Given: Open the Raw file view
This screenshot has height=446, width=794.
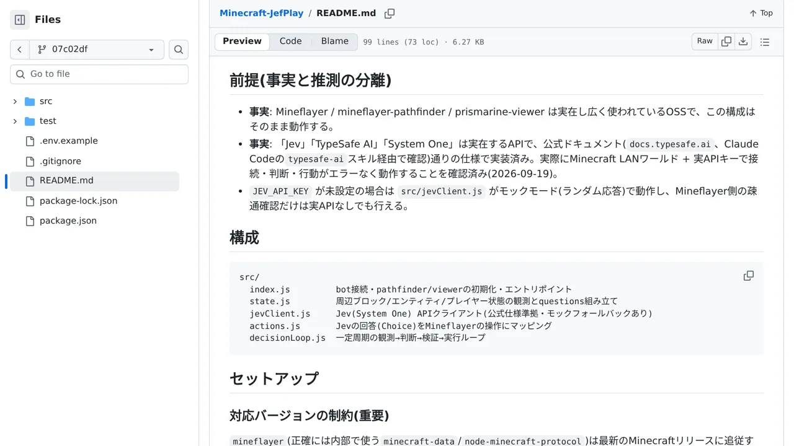Looking at the screenshot, I should pyautogui.click(x=705, y=42).
